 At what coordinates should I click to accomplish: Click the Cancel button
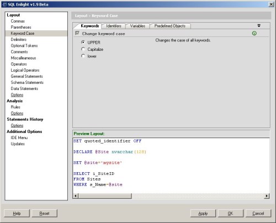point(258,213)
